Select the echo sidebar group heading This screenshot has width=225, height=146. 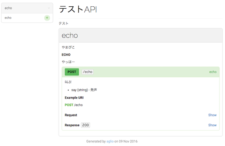click(x=27, y=8)
